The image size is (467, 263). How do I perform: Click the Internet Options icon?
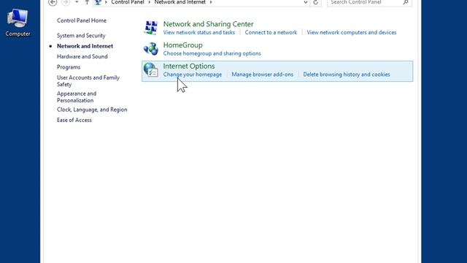tap(151, 70)
